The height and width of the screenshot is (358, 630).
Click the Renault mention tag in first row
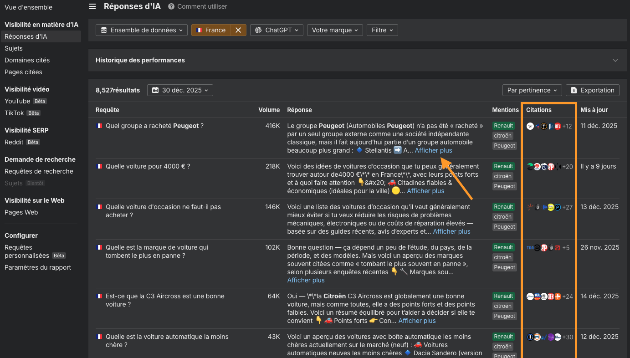point(503,126)
